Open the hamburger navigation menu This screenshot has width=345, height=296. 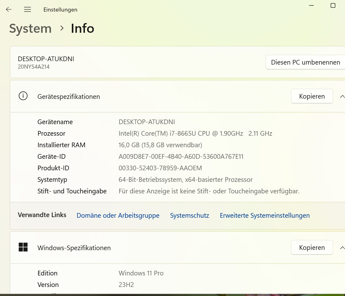pos(27,9)
